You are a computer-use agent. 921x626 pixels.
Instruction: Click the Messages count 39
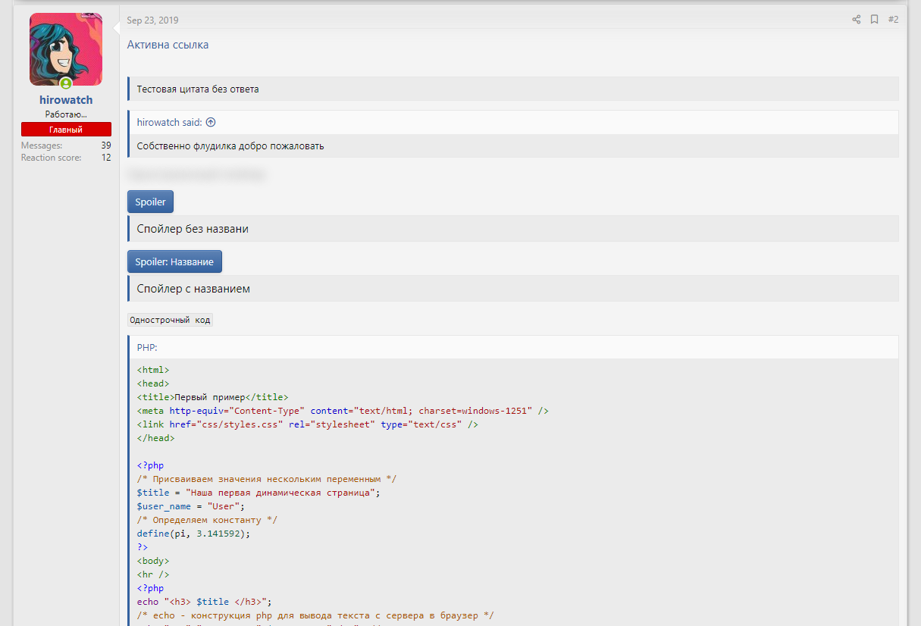pyautogui.click(x=106, y=146)
